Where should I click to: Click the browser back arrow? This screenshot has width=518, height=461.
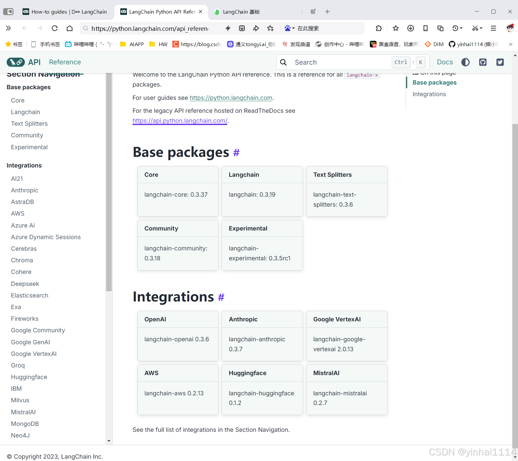[25, 29]
